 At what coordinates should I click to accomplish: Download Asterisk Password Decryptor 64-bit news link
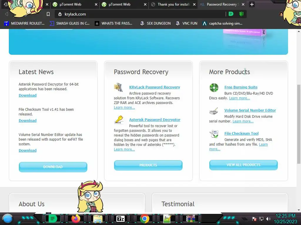(27, 95)
